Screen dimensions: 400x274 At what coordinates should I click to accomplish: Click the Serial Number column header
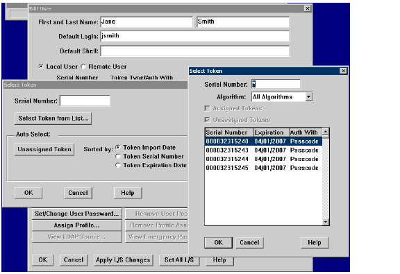[229, 132]
